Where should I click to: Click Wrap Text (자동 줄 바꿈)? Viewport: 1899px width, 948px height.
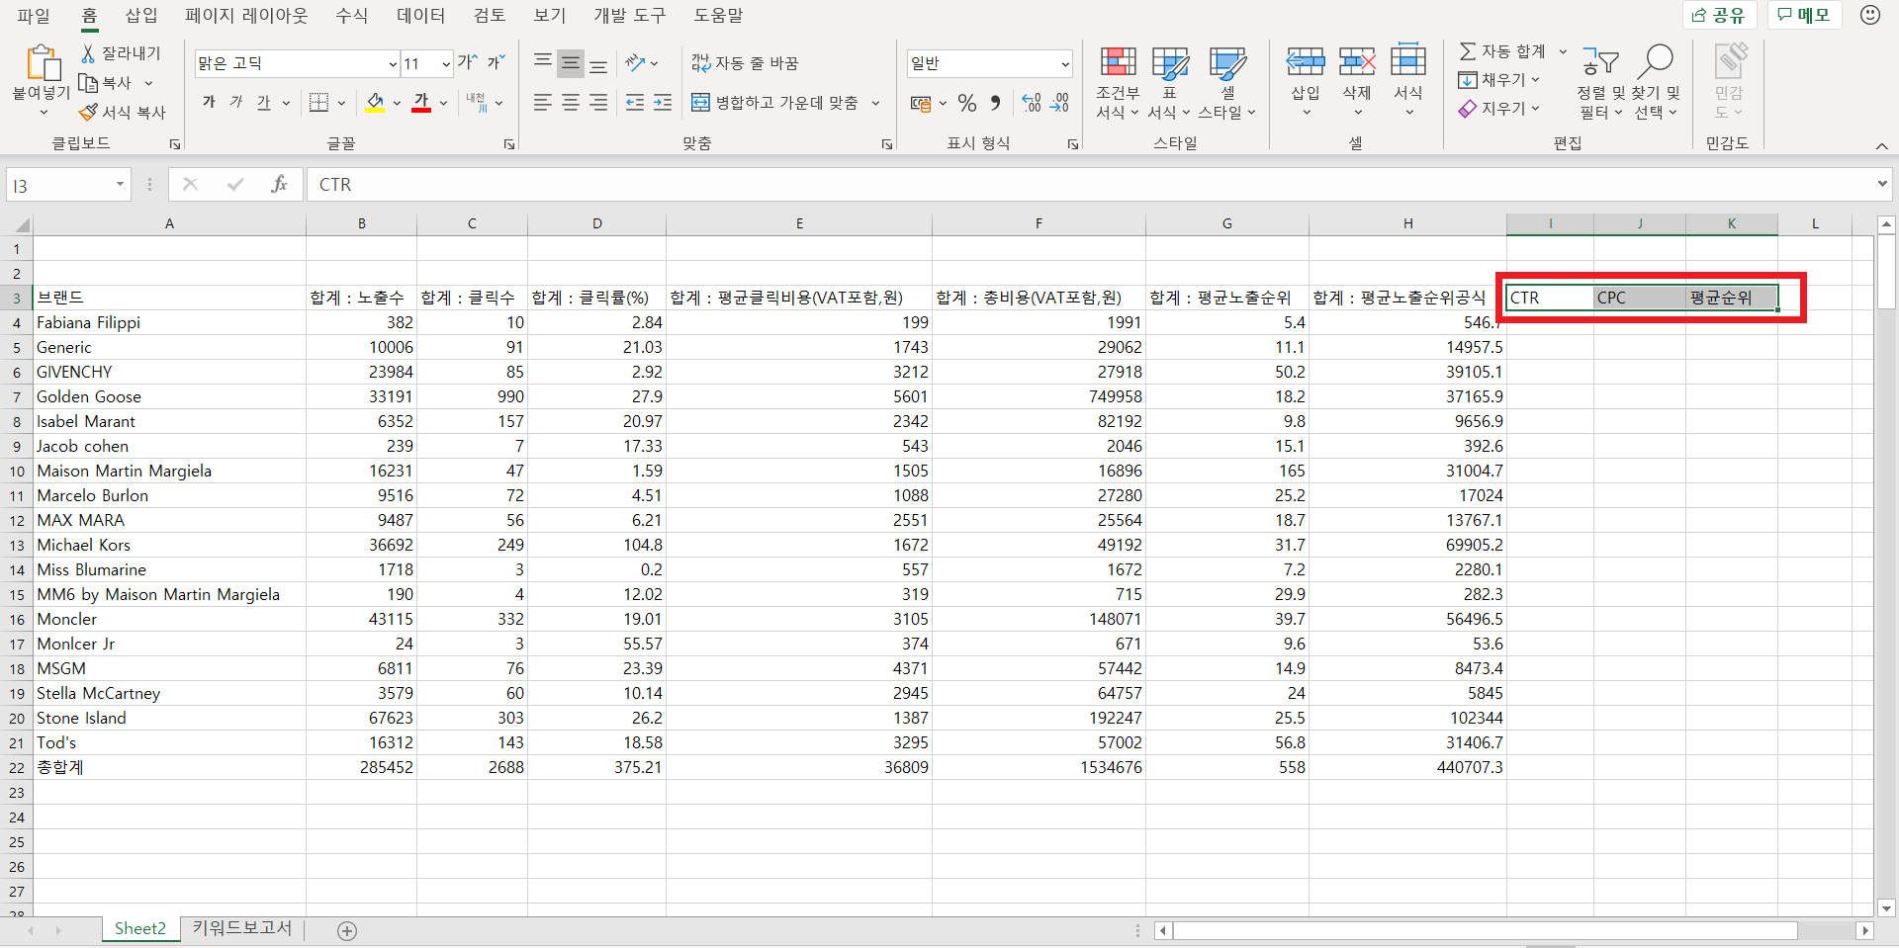[745, 63]
